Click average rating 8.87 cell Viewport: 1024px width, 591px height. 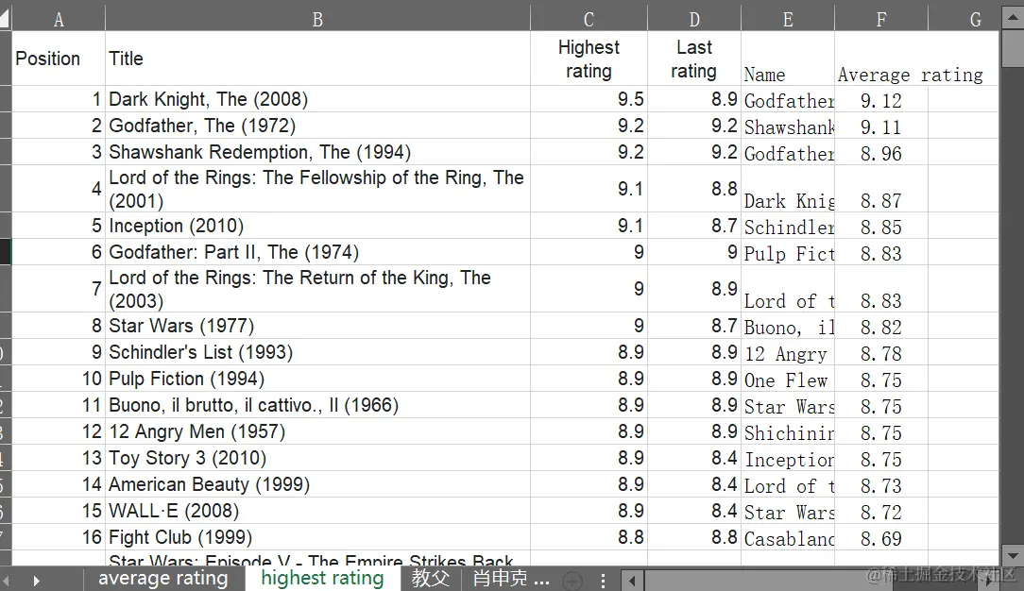881,189
